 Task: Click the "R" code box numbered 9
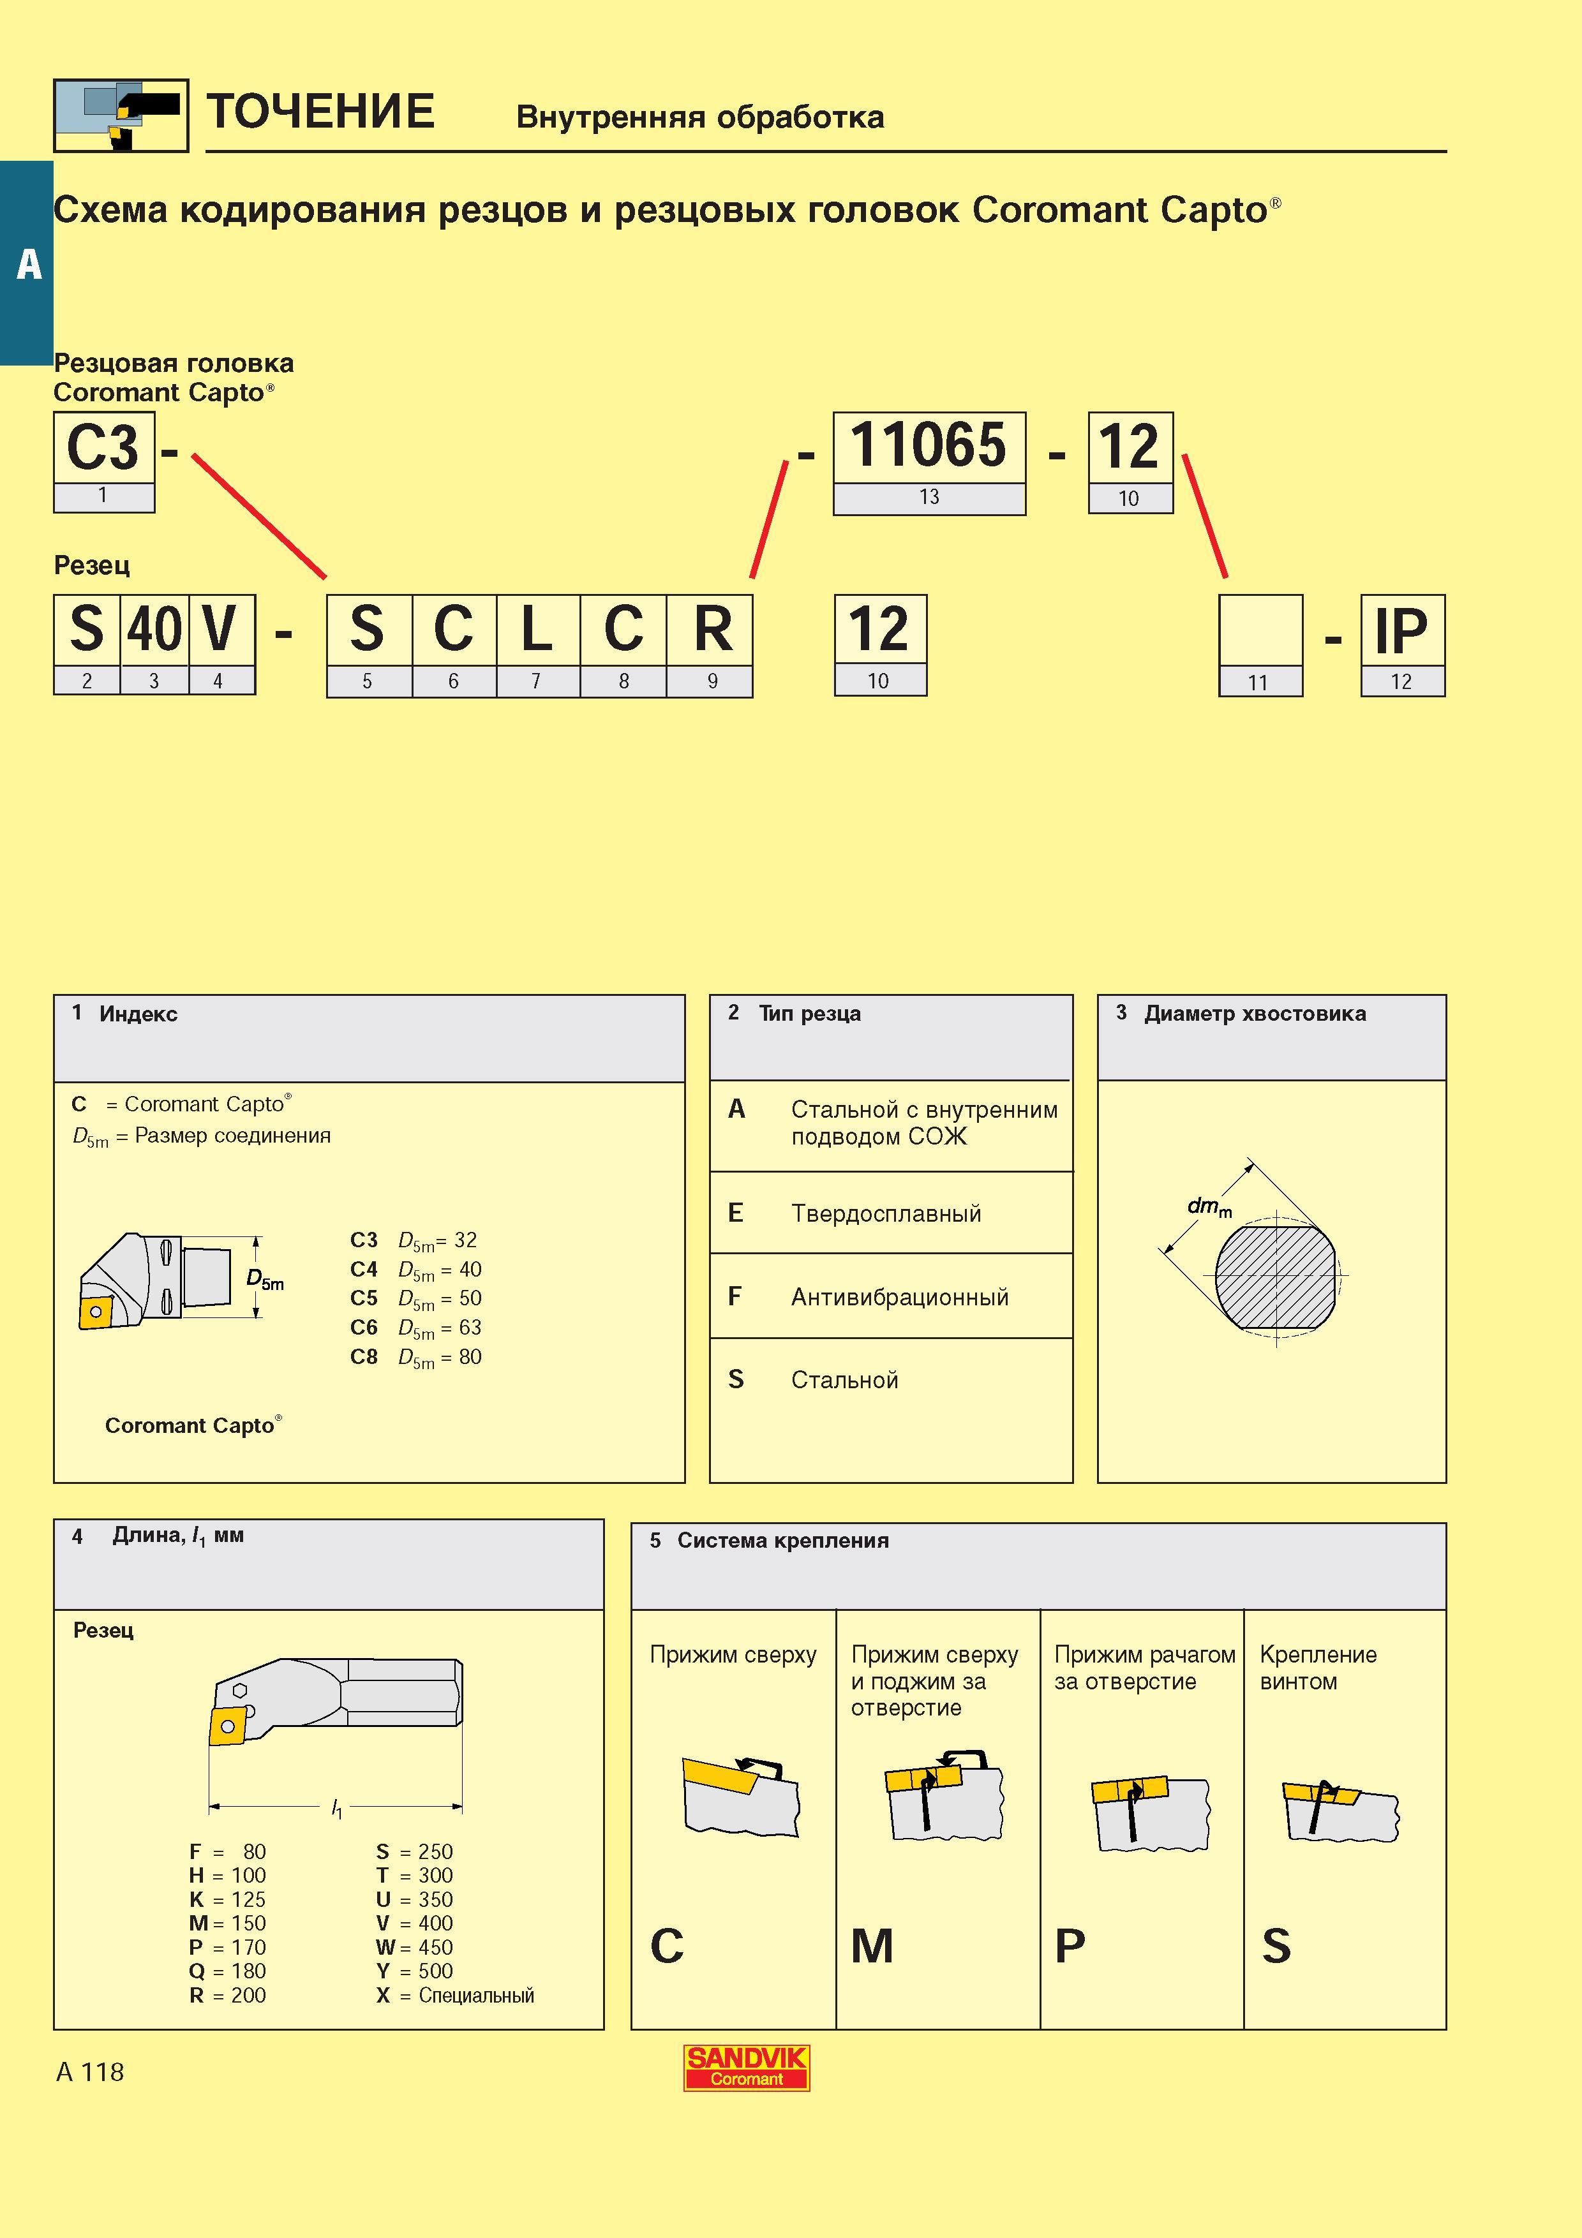point(710,646)
